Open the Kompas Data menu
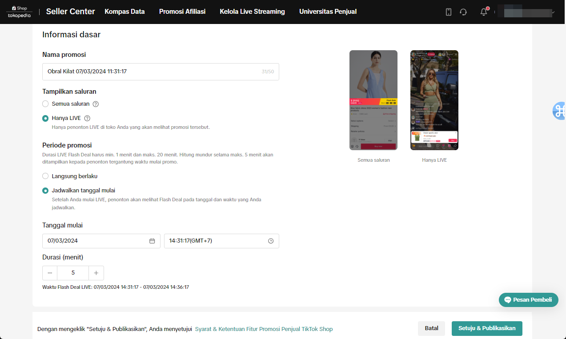This screenshot has height=339, width=566. pos(124,12)
